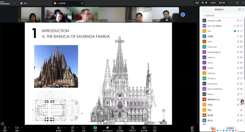Open the notes icon in the toolbar
Viewport: 245px width, 132px height.
132,127
